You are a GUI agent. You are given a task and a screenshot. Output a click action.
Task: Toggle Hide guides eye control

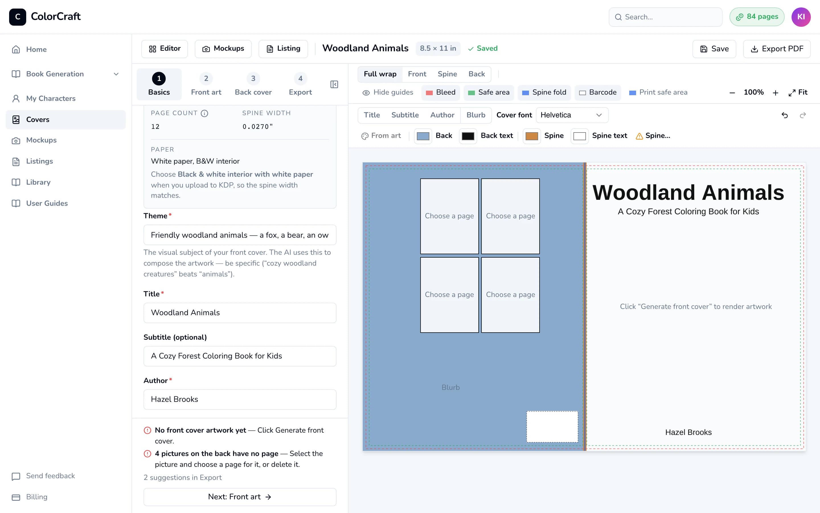(388, 93)
